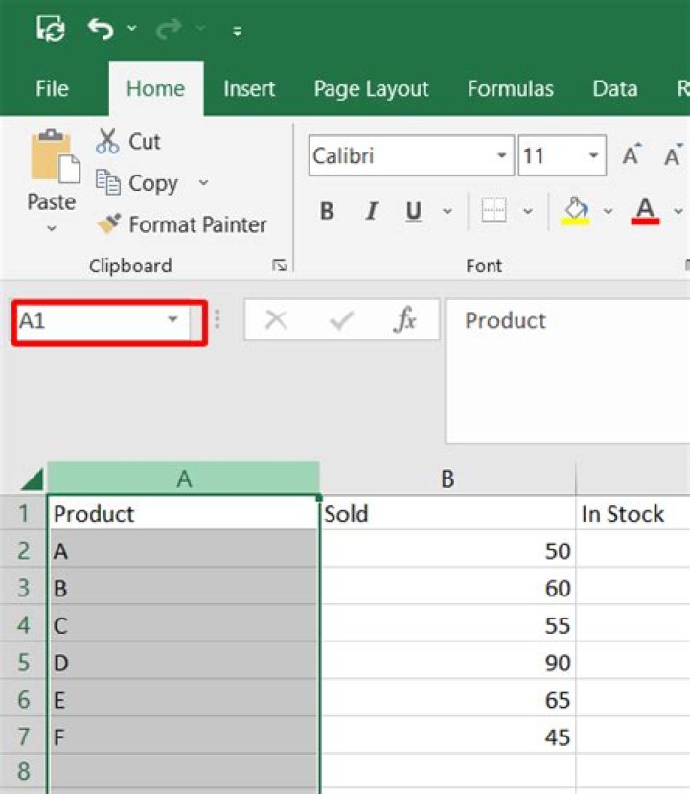Open the Insert ribbon tab

pos(249,88)
